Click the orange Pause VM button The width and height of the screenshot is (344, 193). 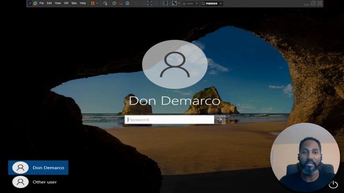(x=93, y=3)
